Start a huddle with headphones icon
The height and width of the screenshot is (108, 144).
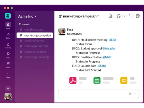(119, 16)
